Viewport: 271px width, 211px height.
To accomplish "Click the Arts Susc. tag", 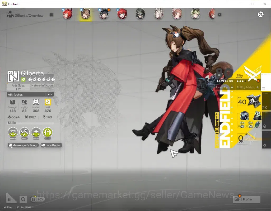I will click(18, 85).
